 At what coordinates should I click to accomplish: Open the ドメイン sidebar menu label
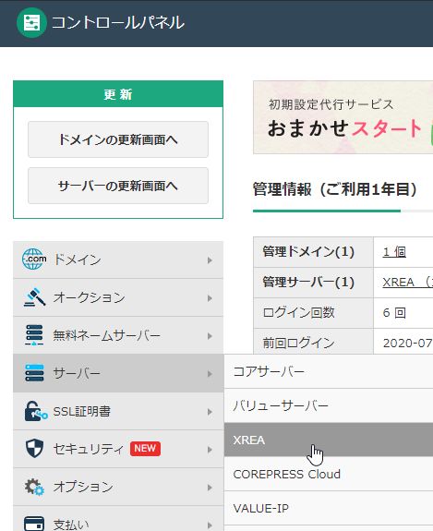[x=78, y=259]
